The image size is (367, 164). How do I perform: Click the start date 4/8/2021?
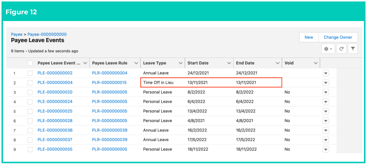click(196, 121)
